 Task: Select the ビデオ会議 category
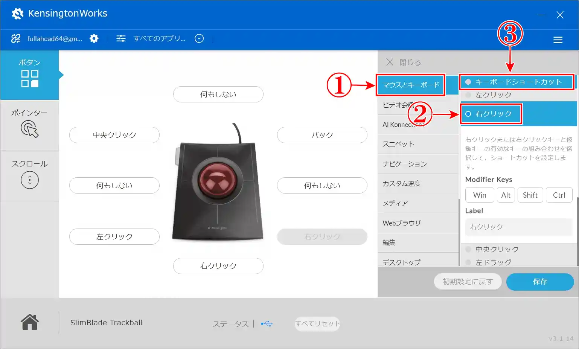tap(418, 105)
